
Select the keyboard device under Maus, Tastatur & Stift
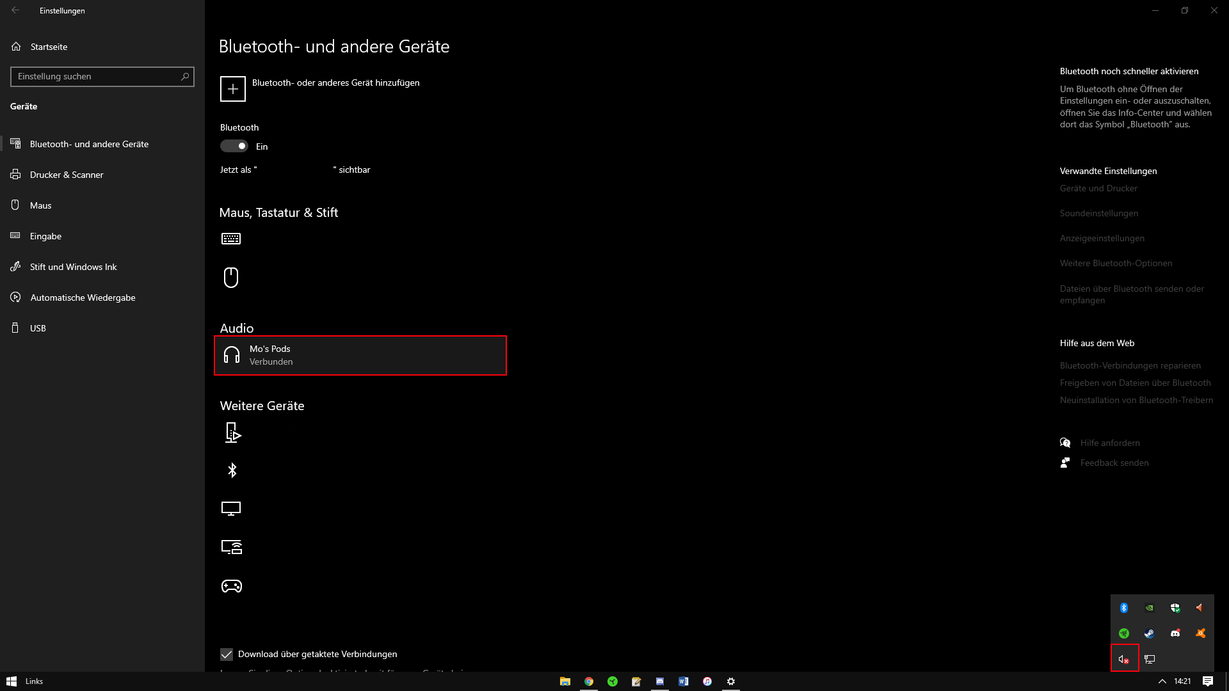[231, 239]
